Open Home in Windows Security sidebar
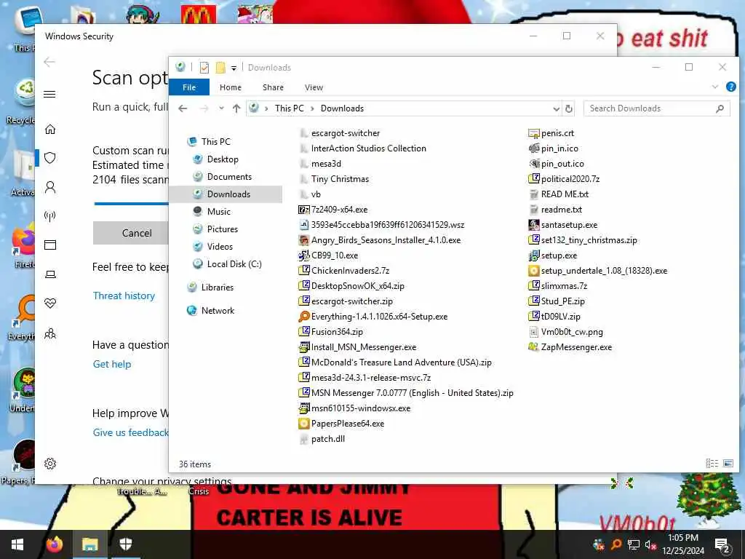The height and width of the screenshot is (559, 745). [50, 130]
